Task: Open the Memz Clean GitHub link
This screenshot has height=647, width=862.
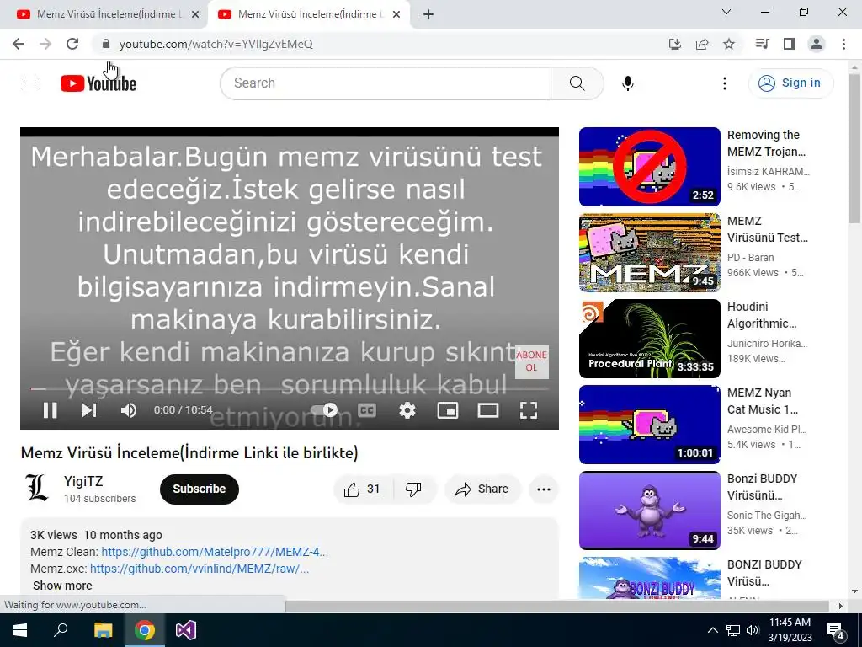Action: tap(215, 552)
